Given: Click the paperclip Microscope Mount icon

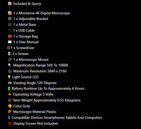Looking at the screenshot, I should click(x=10, y=60).
